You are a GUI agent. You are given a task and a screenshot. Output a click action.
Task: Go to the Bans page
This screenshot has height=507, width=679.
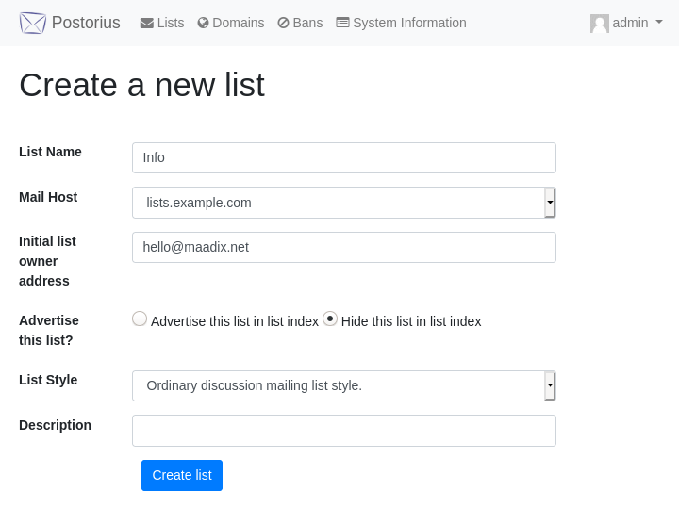point(300,23)
